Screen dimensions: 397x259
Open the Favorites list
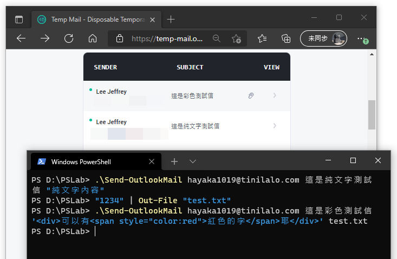[x=263, y=38]
